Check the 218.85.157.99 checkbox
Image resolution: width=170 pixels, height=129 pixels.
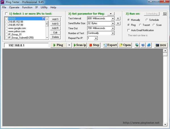coord(7,25)
